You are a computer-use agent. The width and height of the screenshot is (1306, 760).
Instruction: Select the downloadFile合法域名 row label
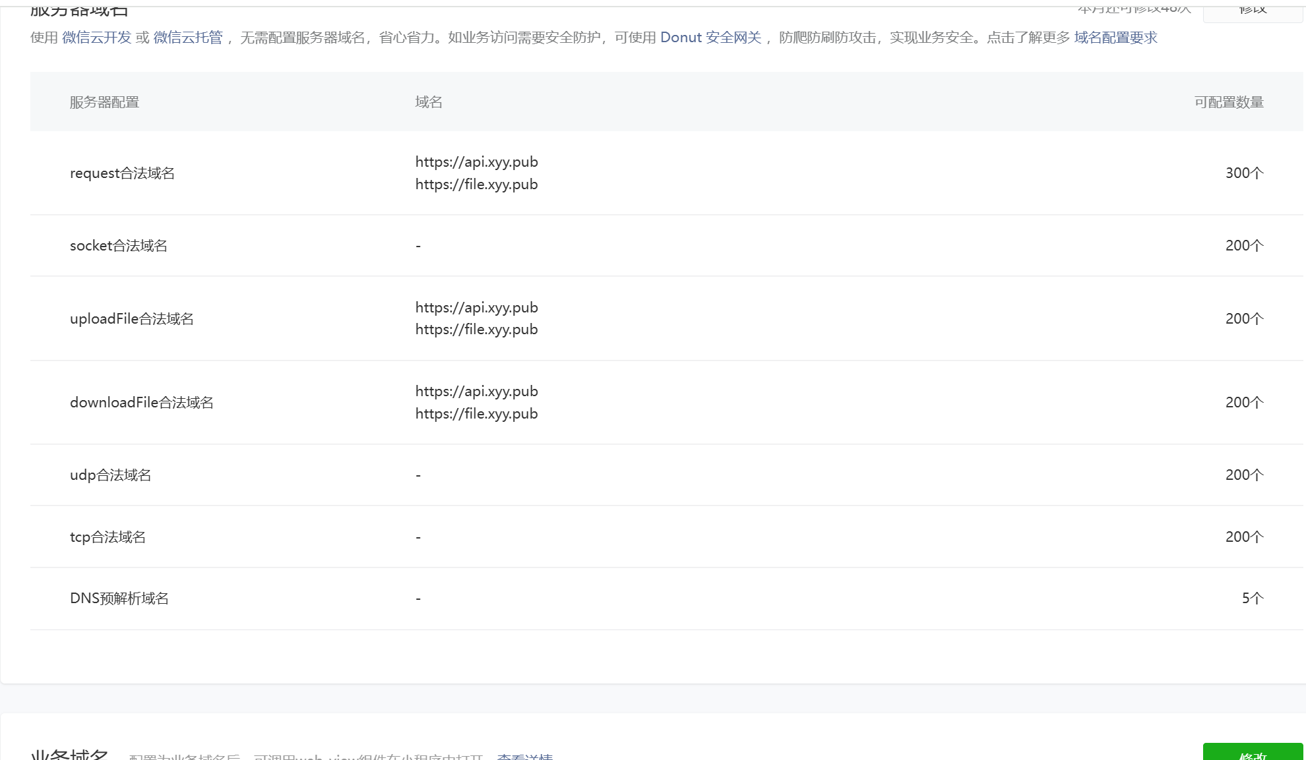[142, 403]
